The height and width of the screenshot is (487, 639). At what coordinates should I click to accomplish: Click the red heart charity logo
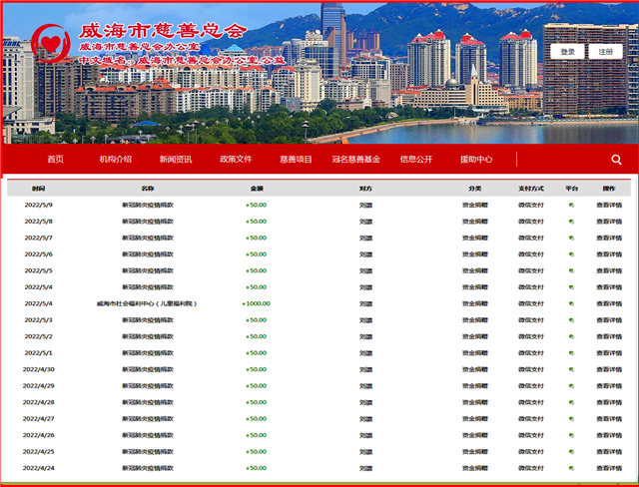51,44
